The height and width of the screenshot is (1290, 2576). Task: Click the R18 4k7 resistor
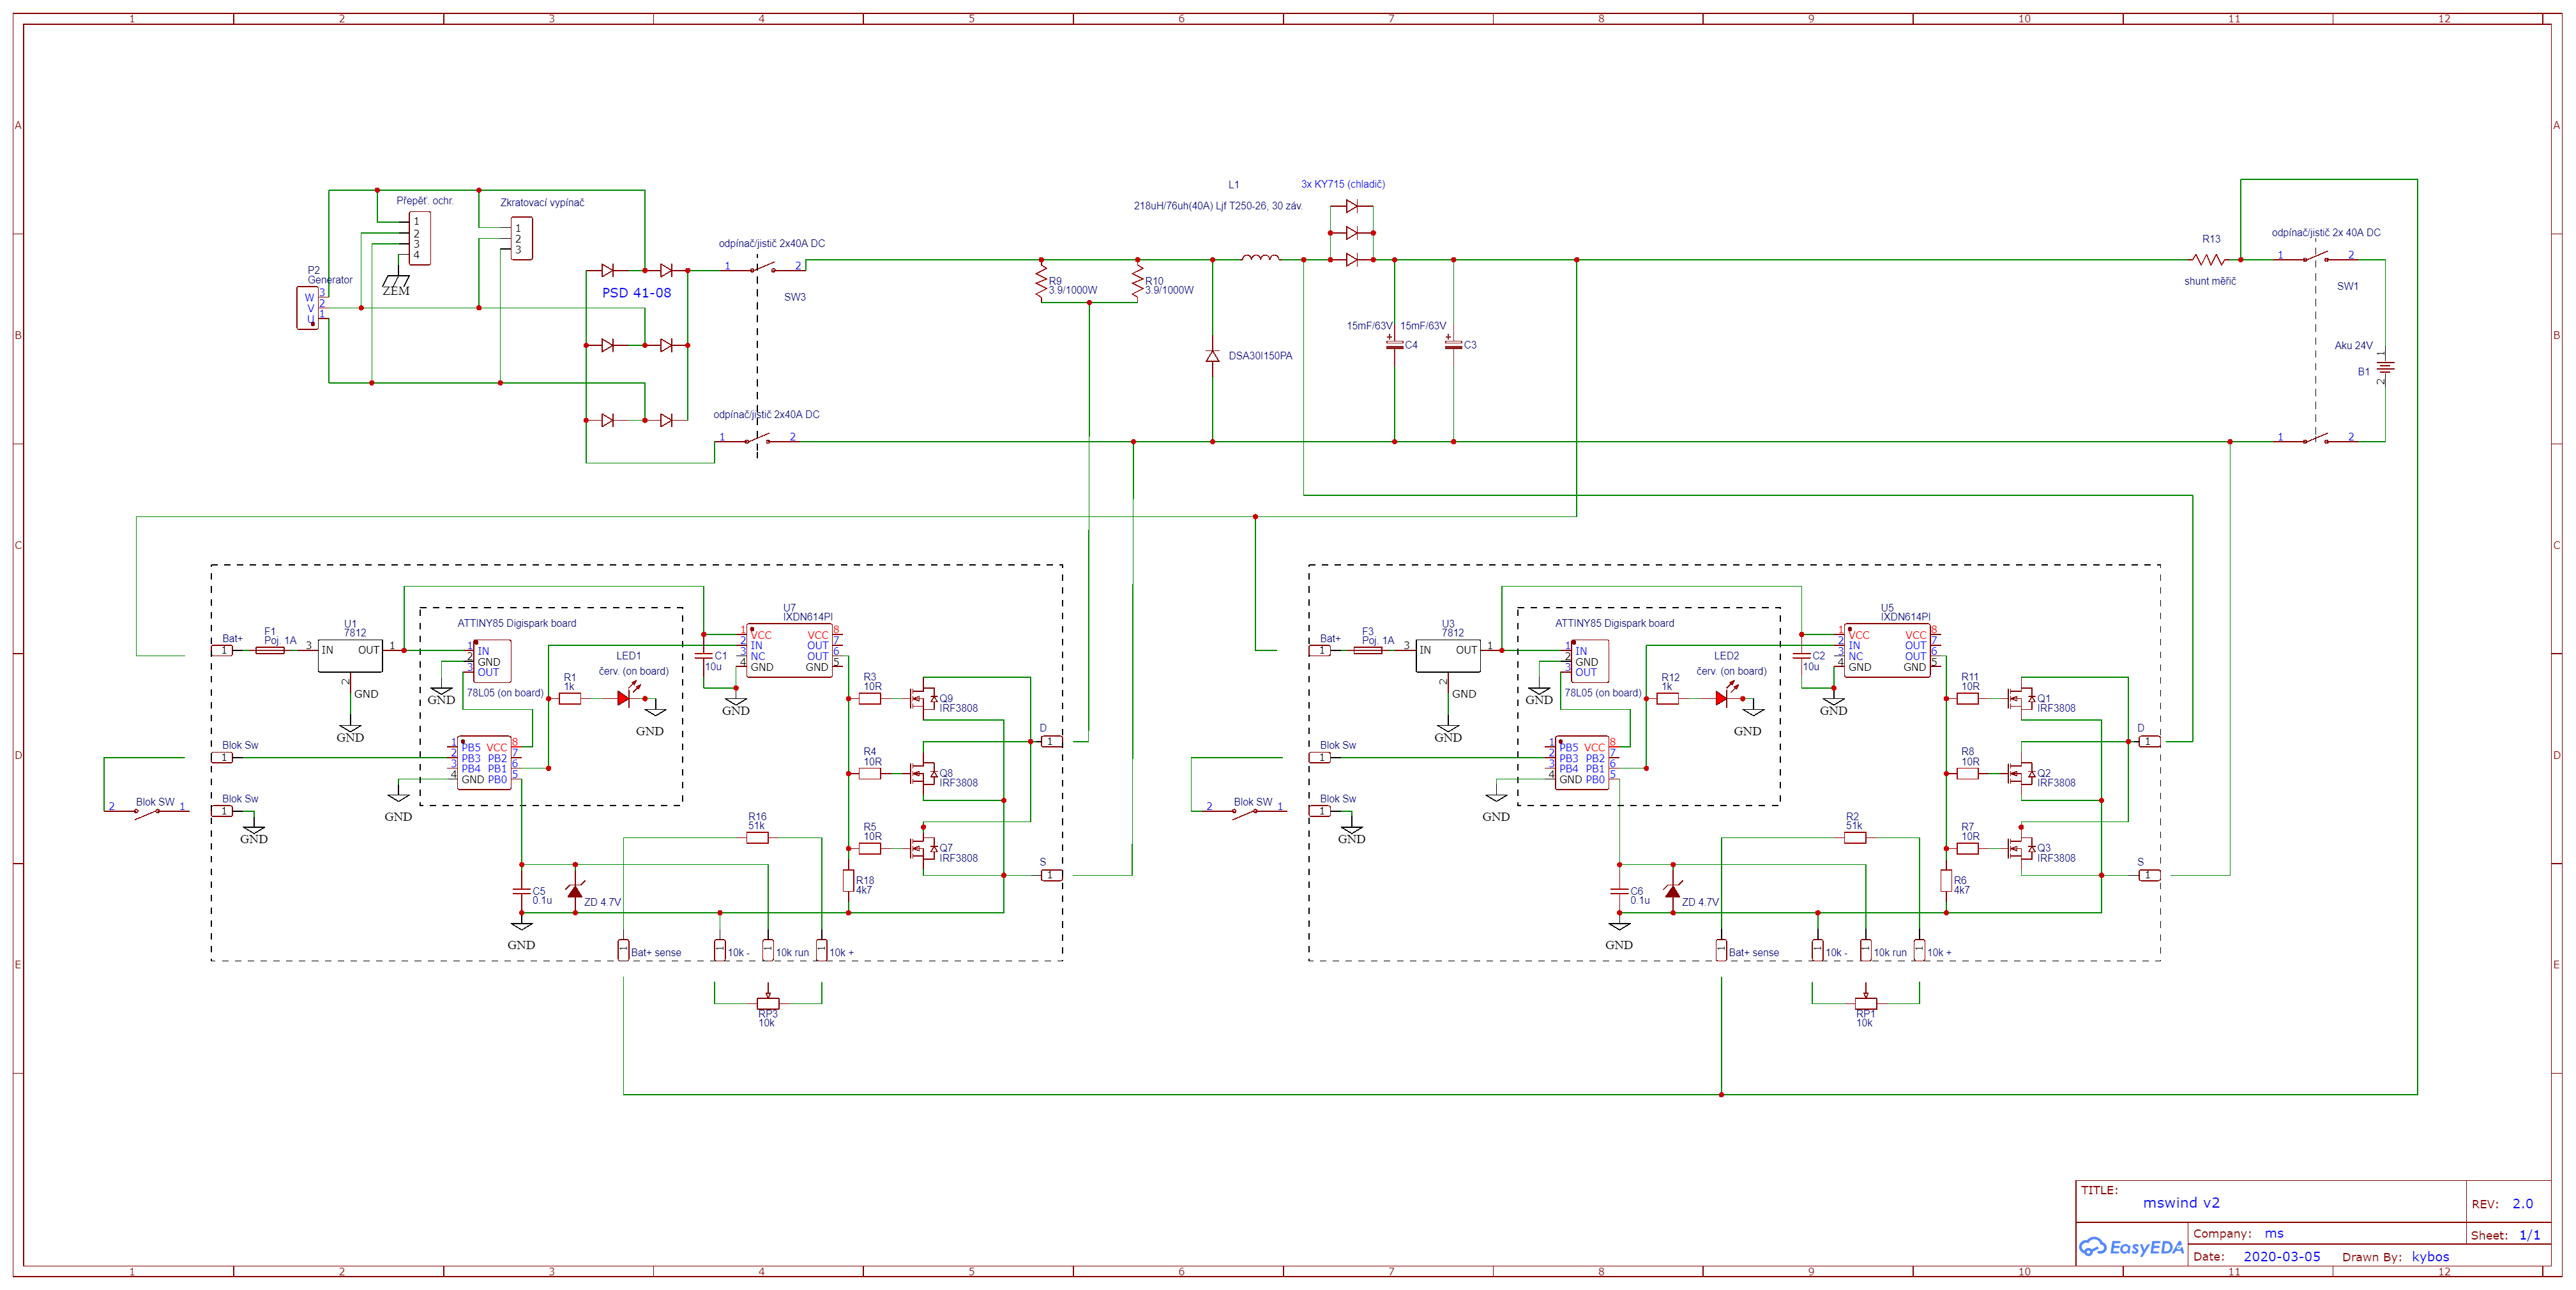(848, 880)
